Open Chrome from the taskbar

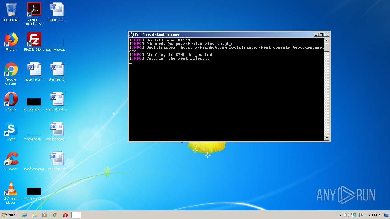click(x=55, y=215)
